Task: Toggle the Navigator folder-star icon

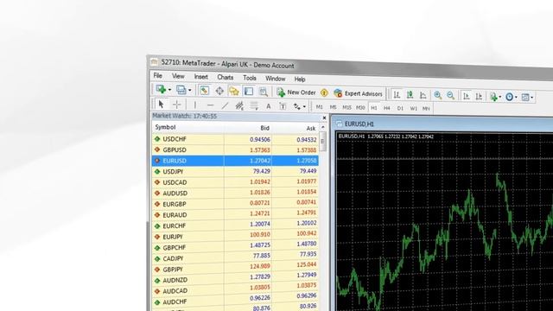Action: [x=234, y=92]
